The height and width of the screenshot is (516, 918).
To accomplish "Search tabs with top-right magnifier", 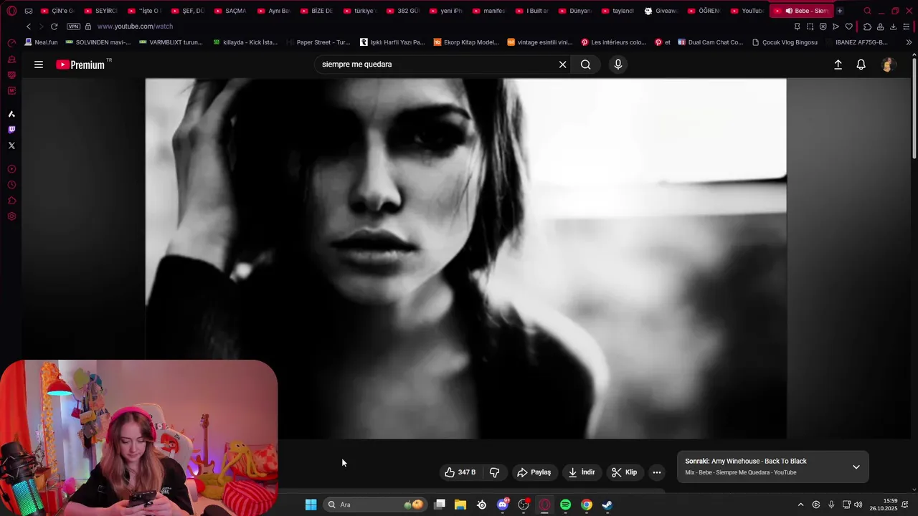I will 867,11.
